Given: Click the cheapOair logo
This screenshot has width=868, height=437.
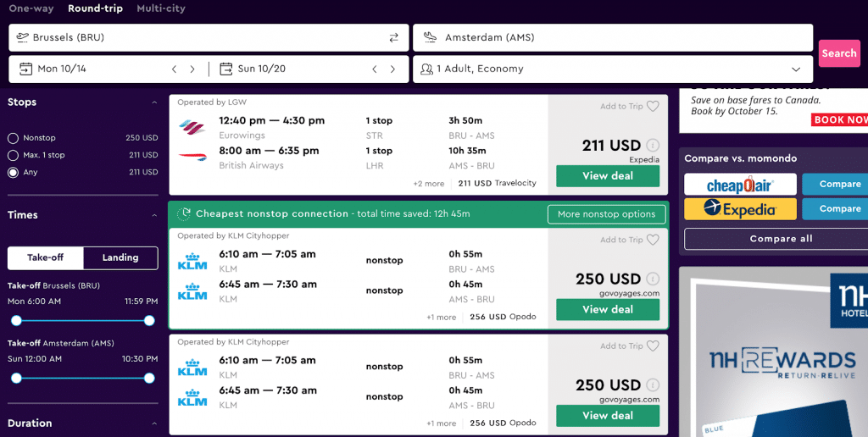Looking at the screenshot, I should point(740,185).
